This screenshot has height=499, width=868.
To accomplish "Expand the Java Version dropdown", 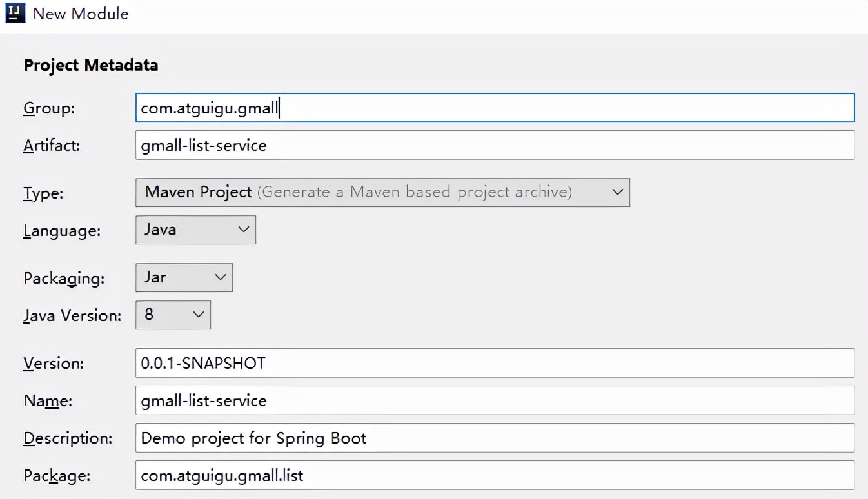I will click(x=172, y=315).
